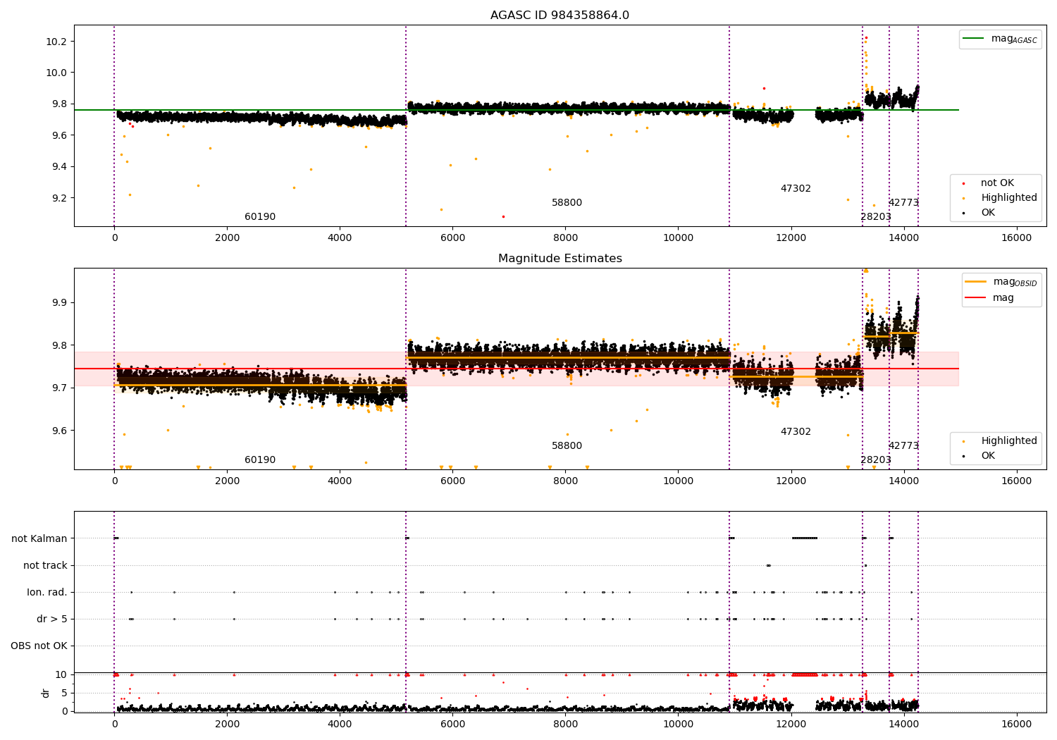Click OBSID label 58800 in Magnitude Estimates plot
Viewport: 1057px width, 740px height.
pos(567,446)
